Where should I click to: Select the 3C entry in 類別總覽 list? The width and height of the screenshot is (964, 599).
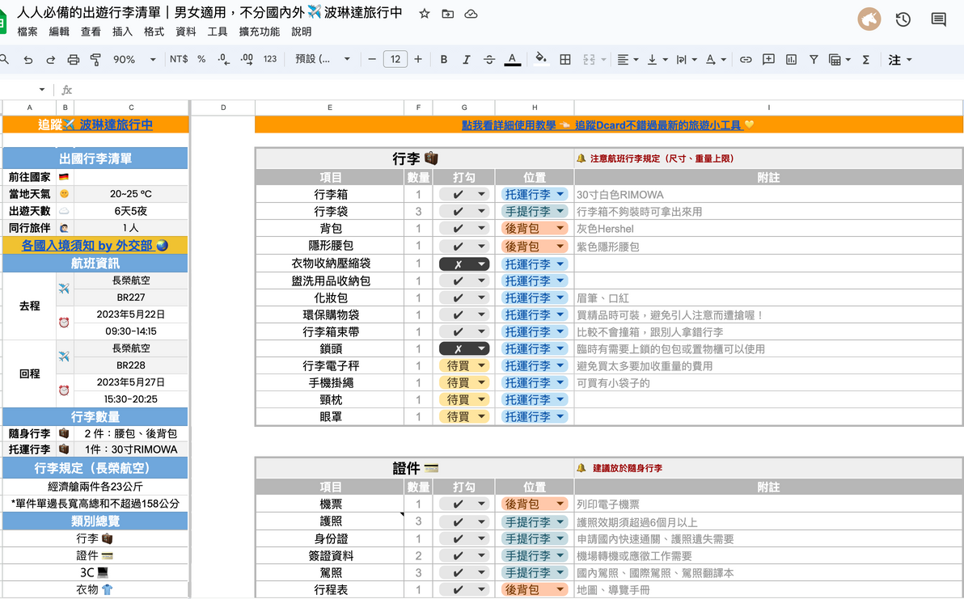coord(95,572)
